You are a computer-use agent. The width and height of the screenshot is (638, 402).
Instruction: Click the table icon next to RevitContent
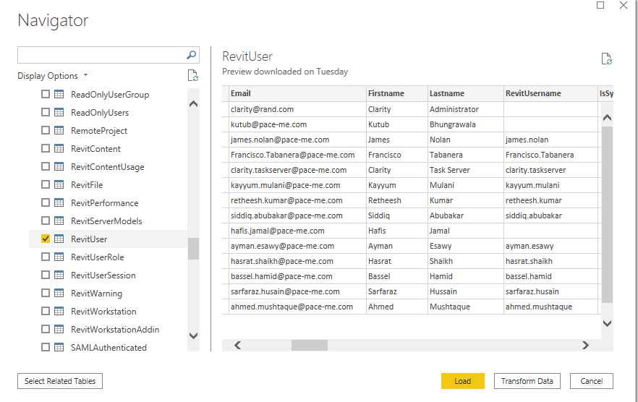(x=59, y=149)
